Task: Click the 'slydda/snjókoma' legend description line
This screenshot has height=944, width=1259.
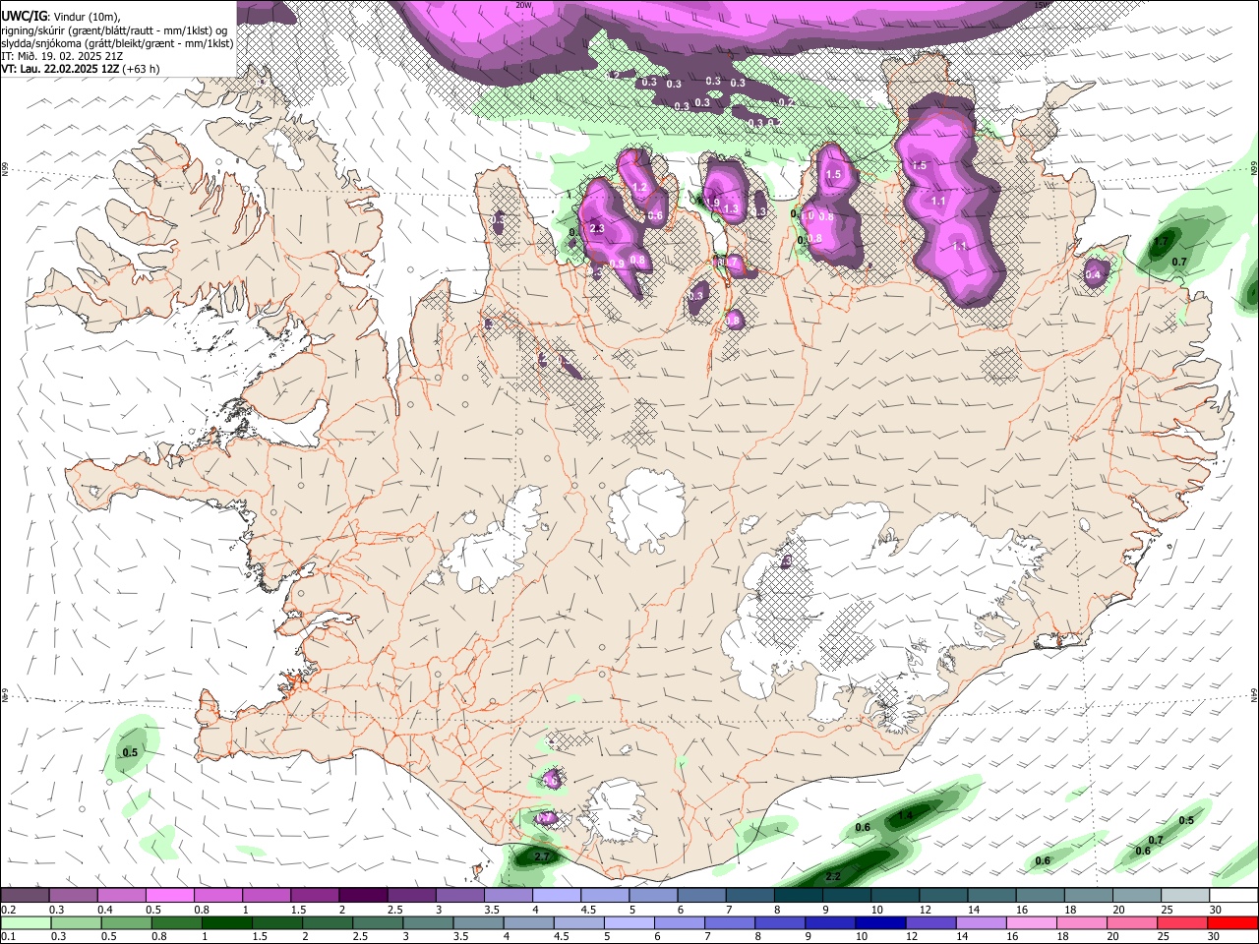Action: pyautogui.click(x=118, y=43)
